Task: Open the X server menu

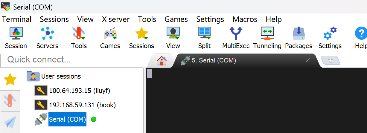Action: click(116, 19)
